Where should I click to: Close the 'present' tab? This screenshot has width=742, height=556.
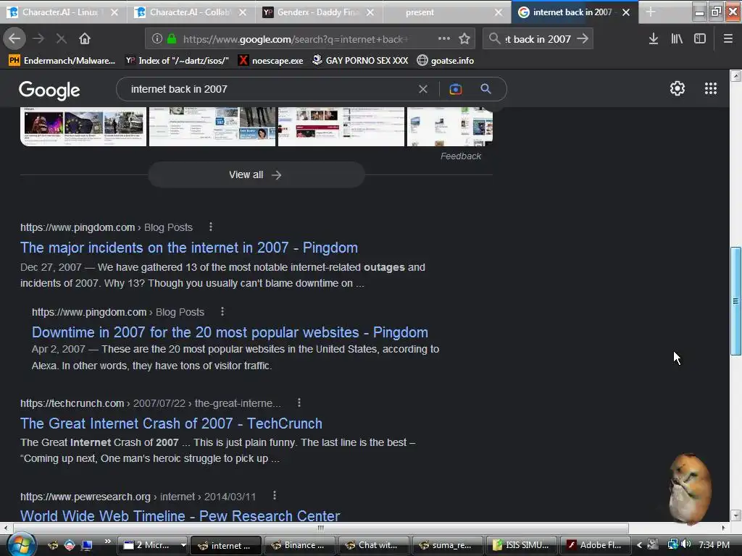[499, 12]
